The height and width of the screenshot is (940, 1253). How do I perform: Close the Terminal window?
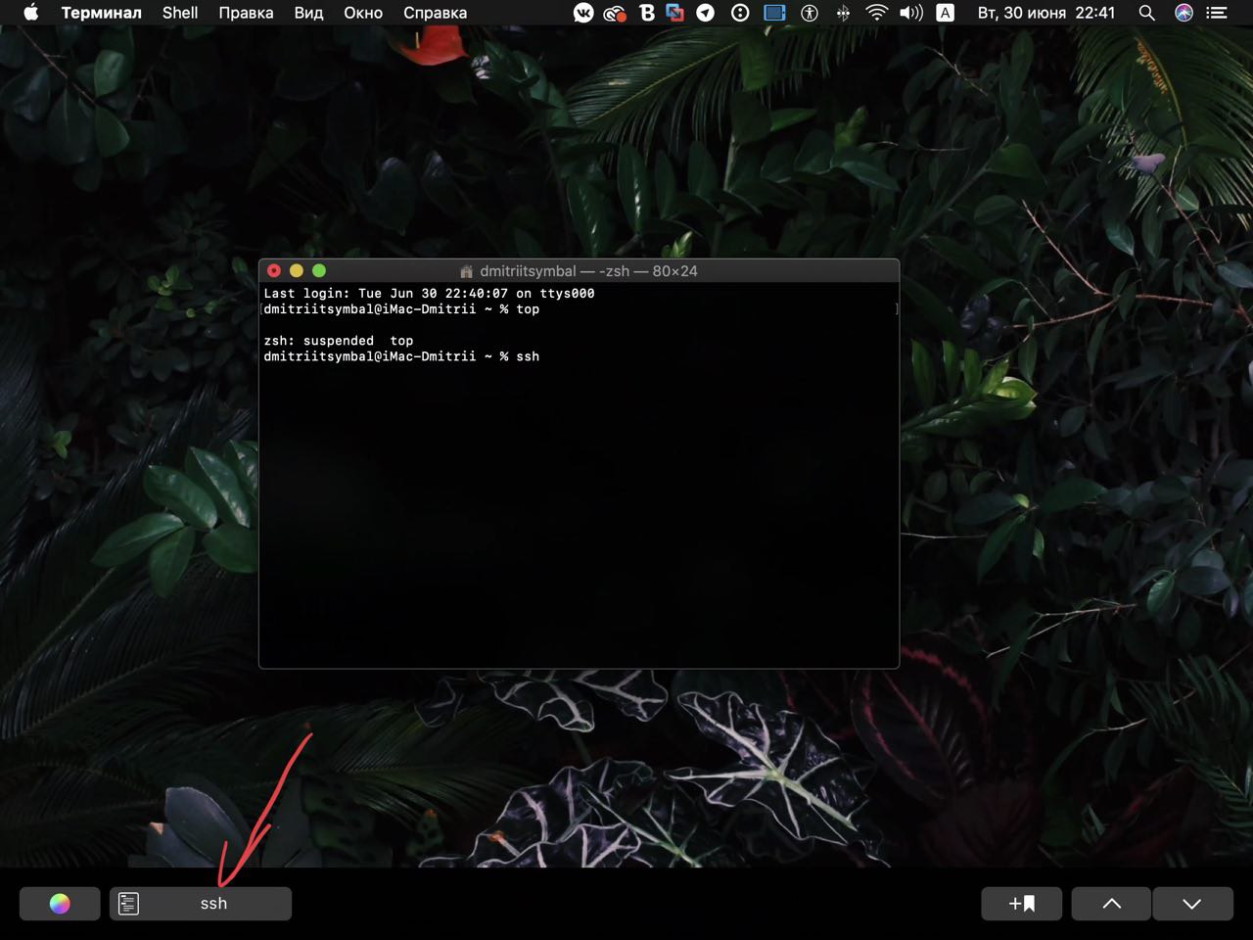click(x=274, y=270)
